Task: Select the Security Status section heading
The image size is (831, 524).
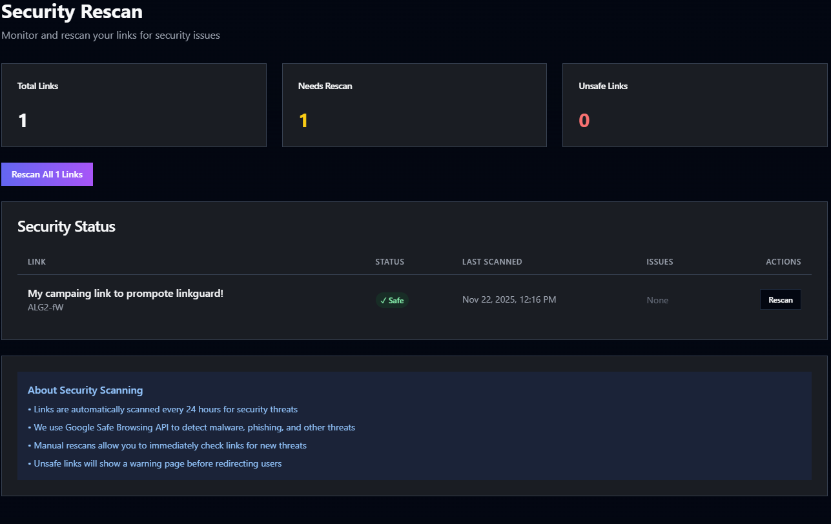Action: click(67, 227)
